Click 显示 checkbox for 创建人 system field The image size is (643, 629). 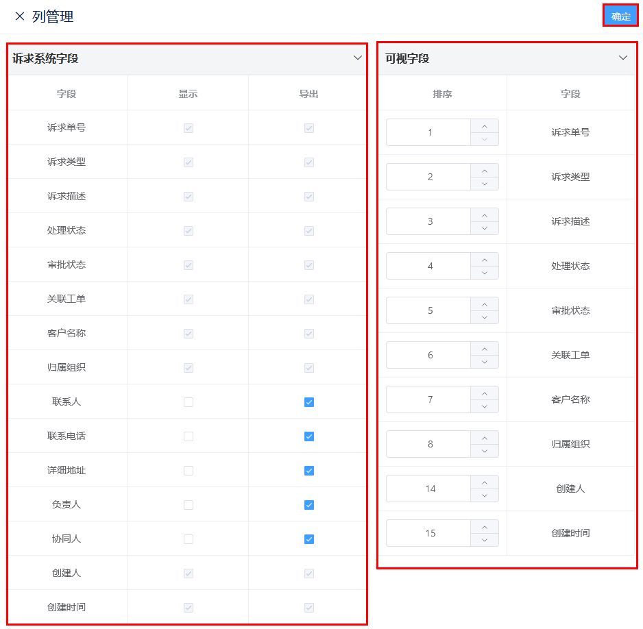pos(189,573)
